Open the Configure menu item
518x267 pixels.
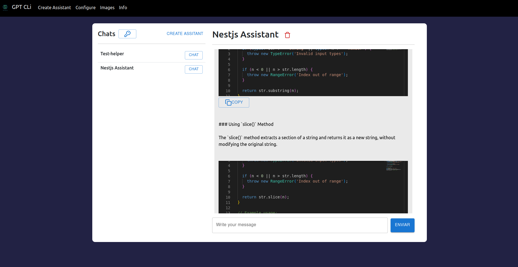click(x=86, y=8)
